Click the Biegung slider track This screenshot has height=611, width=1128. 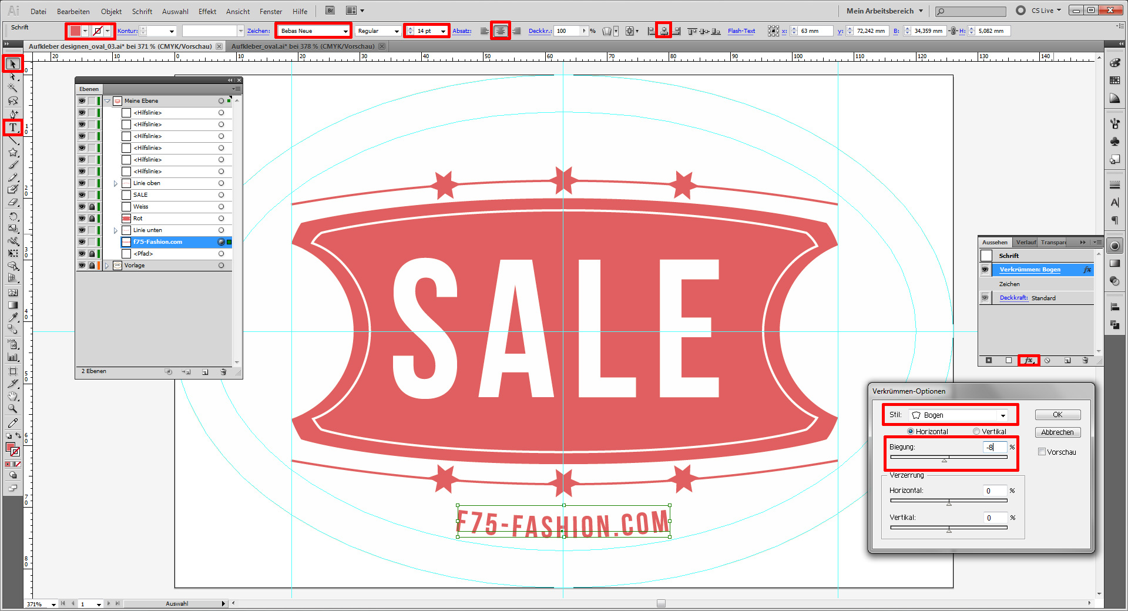coord(948,457)
